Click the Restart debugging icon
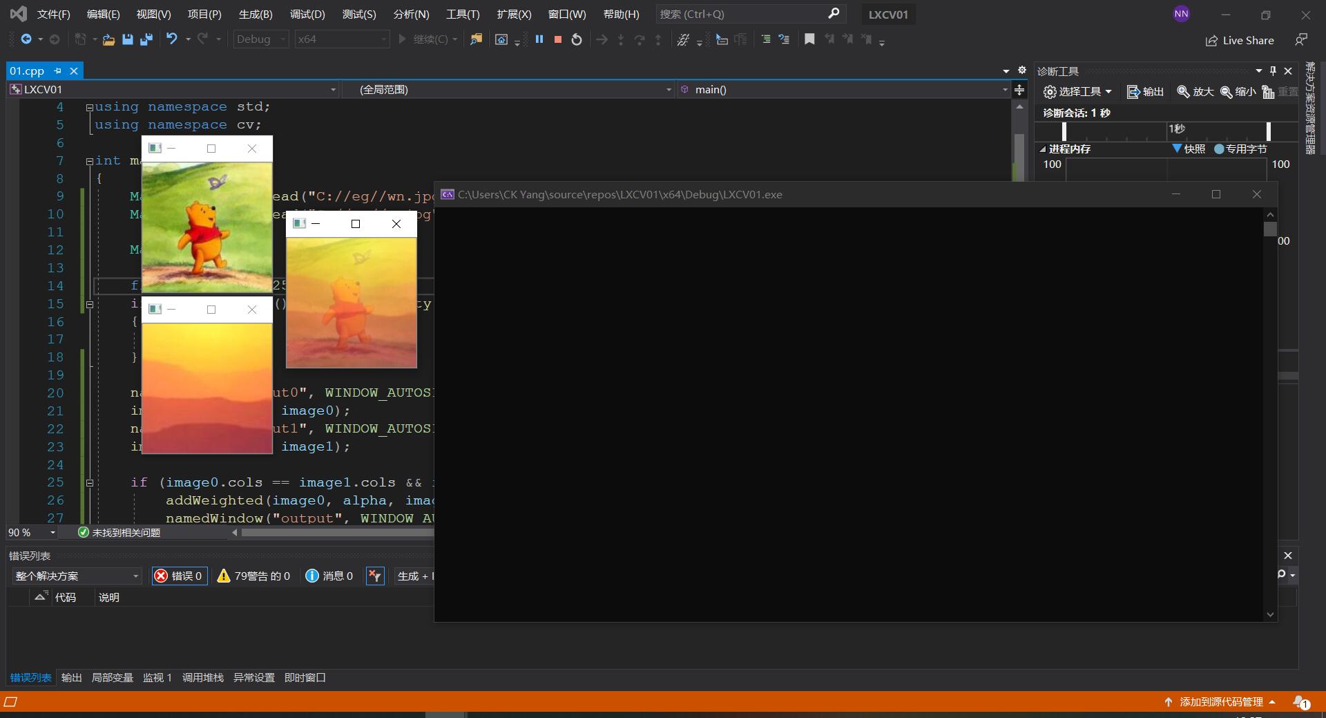This screenshot has height=718, width=1326. 577,39
